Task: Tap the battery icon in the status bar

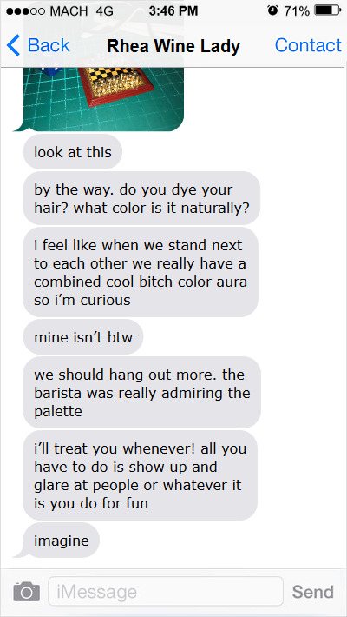Action: click(327, 10)
